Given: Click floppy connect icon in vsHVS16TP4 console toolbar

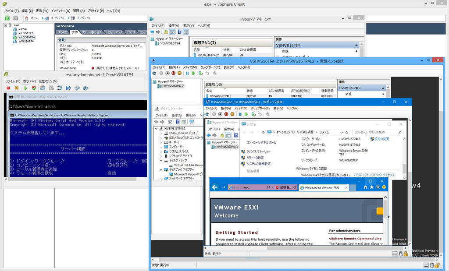Looking at the screenshot, I should pyautogui.click(x=68, y=88).
